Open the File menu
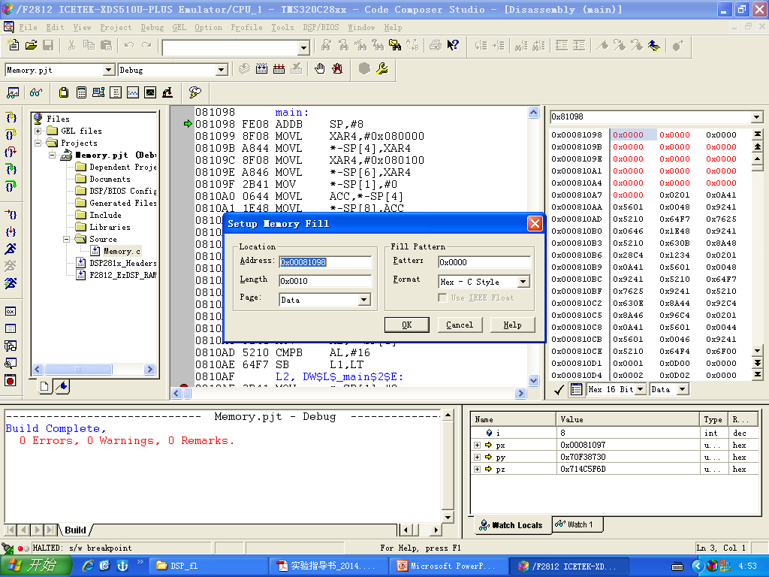This screenshot has height=577, width=769. point(28,28)
